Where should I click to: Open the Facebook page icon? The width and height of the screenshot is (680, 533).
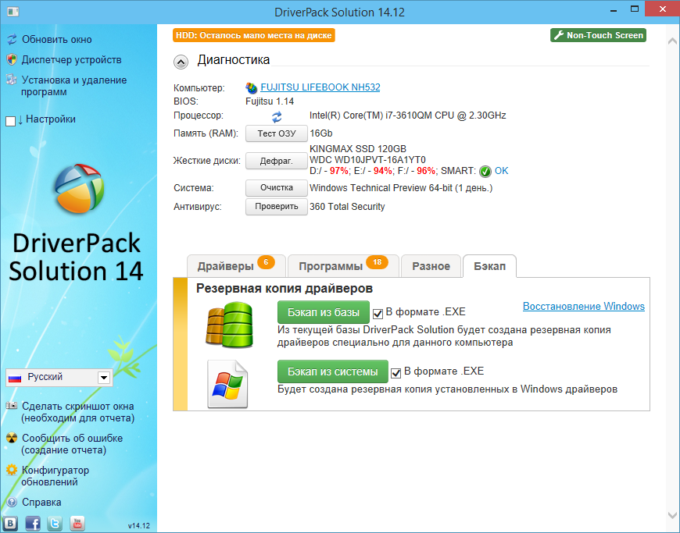(x=33, y=524)
